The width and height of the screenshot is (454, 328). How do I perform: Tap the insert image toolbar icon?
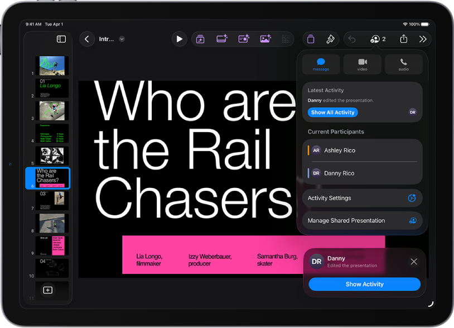tap(265, 39)
